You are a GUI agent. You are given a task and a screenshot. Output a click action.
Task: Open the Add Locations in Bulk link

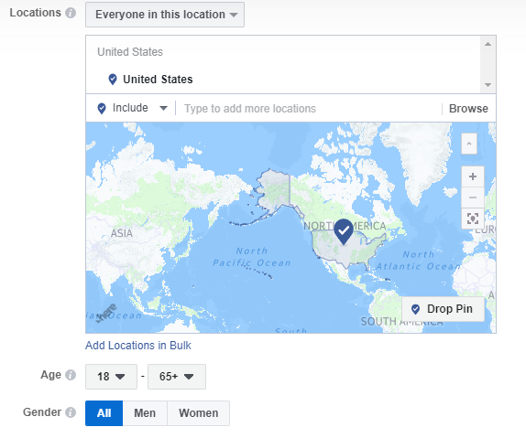[x=137, y=346]
